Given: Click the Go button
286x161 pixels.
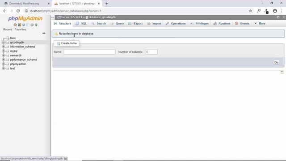Looking at the screenshot, I should coord(276,63).
